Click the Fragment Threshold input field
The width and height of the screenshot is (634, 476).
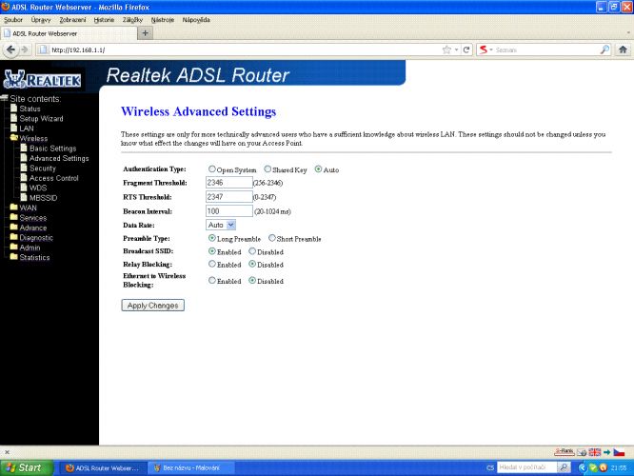point(228,183)
